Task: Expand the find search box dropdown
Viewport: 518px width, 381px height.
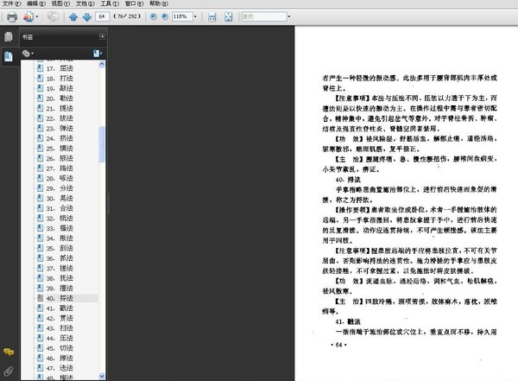Action: pos(287,16)
